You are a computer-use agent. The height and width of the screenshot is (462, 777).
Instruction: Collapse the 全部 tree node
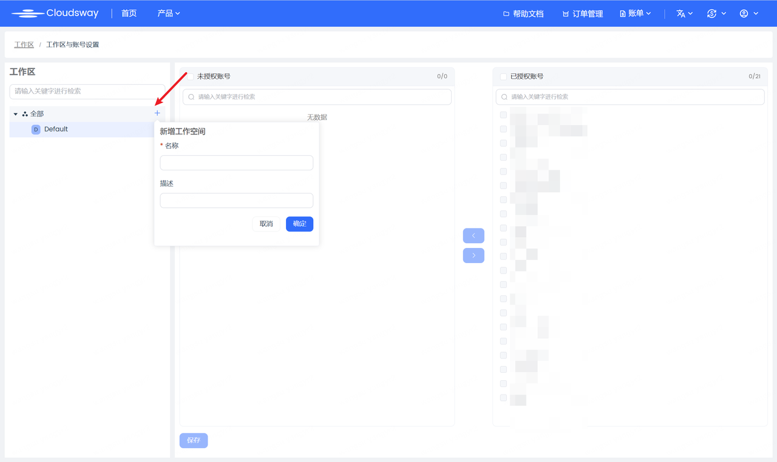[16, 114]
